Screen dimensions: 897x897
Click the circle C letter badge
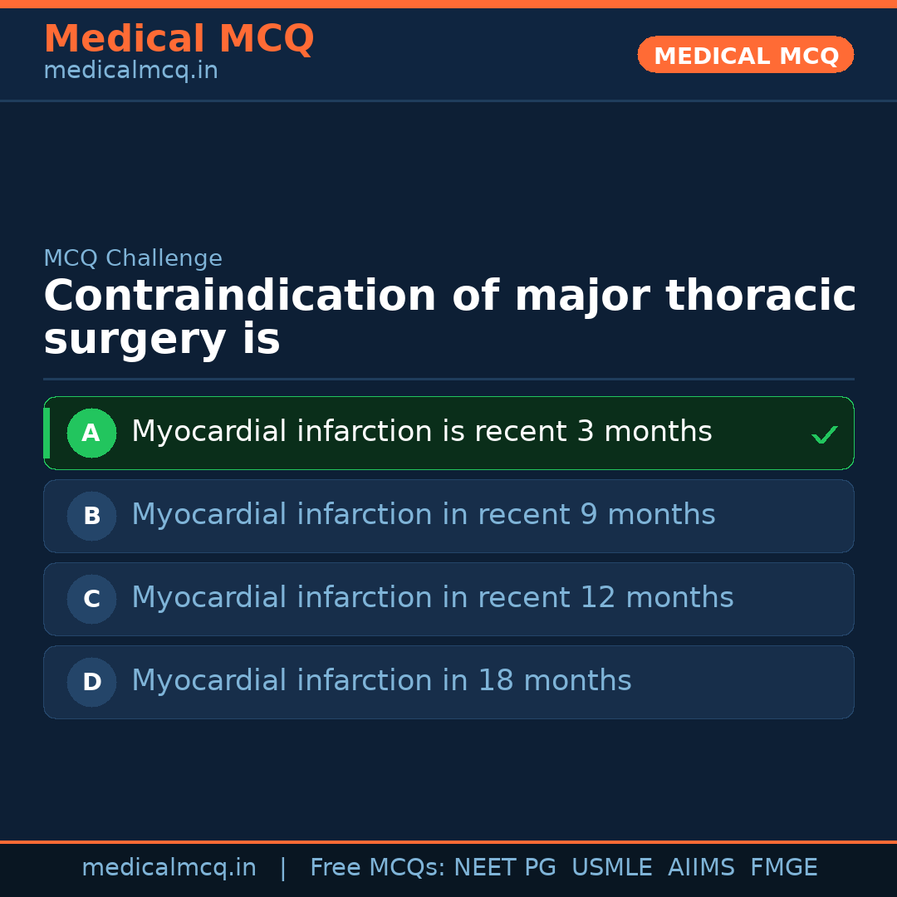[x=91, y=599]
